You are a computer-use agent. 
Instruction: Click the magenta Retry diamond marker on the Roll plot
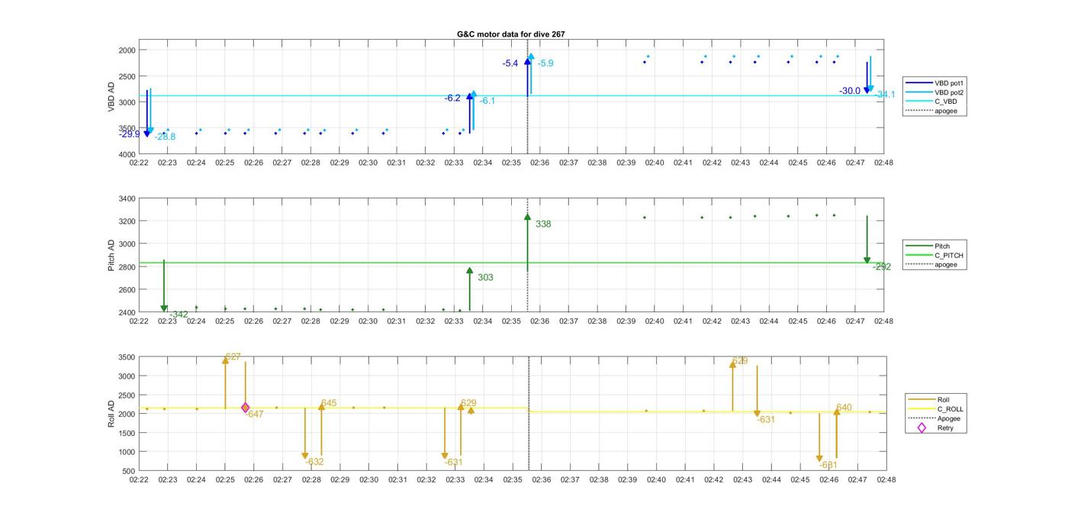click(246, 408)
